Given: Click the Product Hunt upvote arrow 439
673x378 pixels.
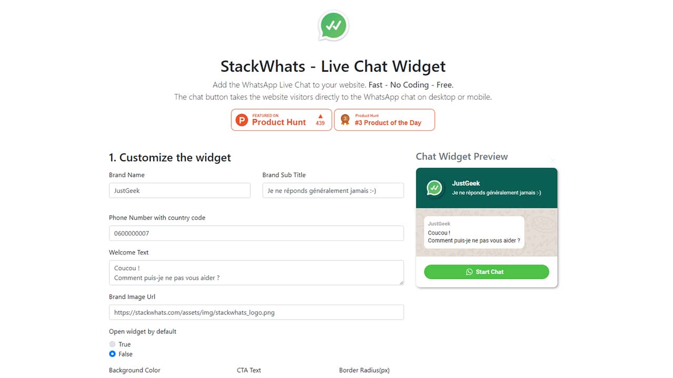Looking at the screenshot, I should coord(320,120).
